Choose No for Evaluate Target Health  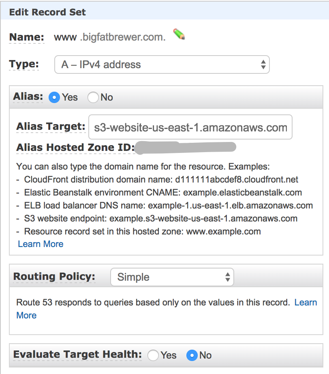point(192,355)
